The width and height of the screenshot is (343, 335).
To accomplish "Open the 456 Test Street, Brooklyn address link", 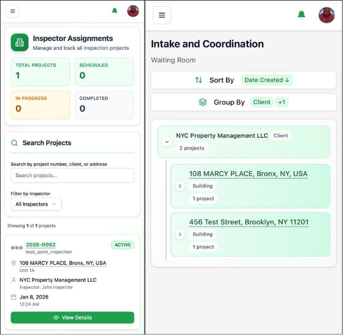I will pos(249,222).
